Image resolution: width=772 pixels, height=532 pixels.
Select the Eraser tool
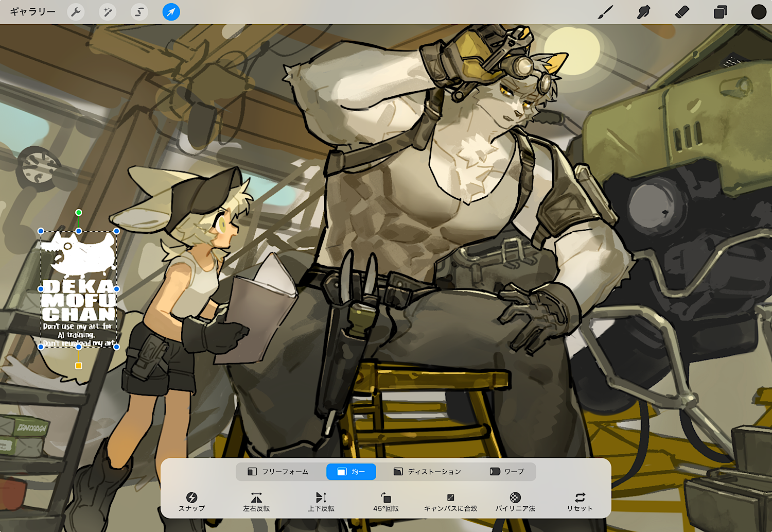682,12
